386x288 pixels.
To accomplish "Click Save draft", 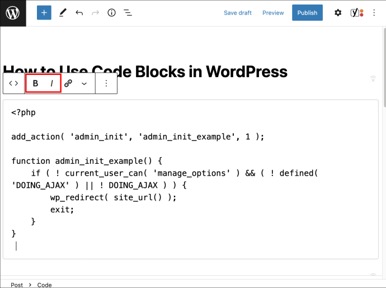I will click(238, 13).
